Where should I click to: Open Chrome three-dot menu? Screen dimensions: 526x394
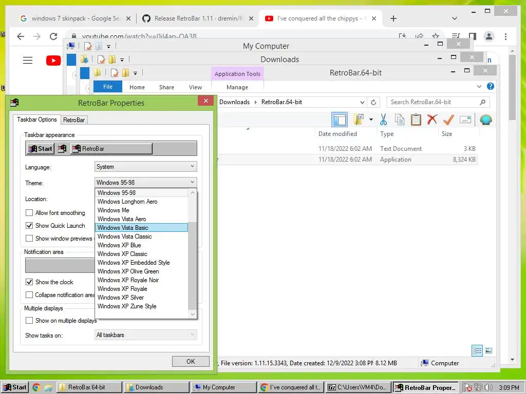505,36
